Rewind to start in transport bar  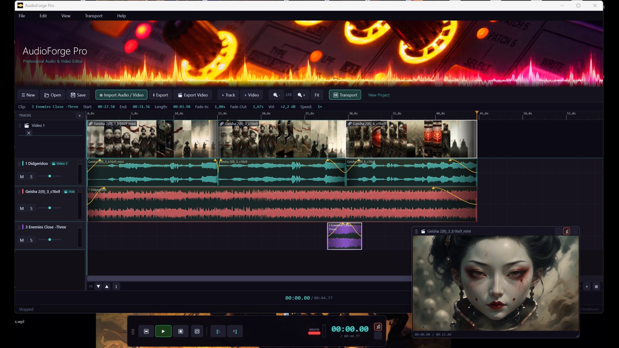point(146,331)
